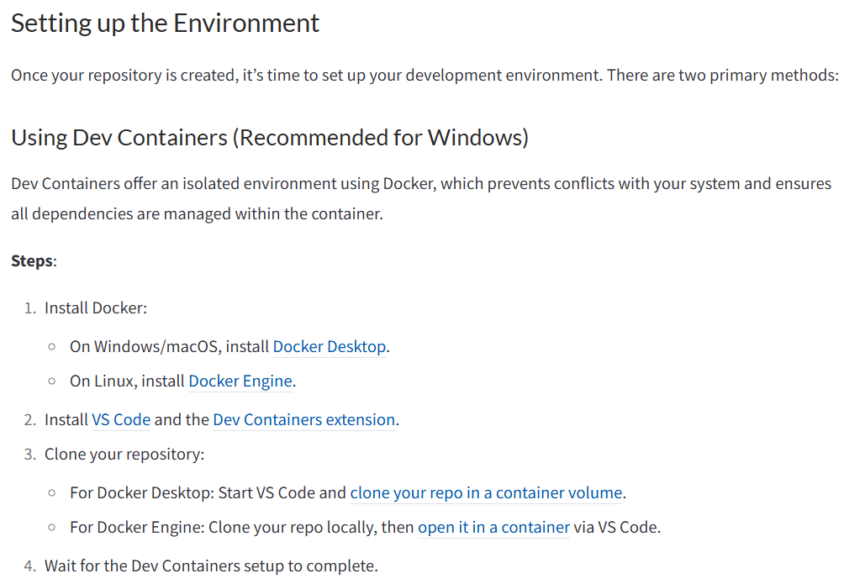Click the "Wait for the Dev Containers setup" step
Image resolution: width=844 pixels, height=584 pixels.
coord(211,566)
